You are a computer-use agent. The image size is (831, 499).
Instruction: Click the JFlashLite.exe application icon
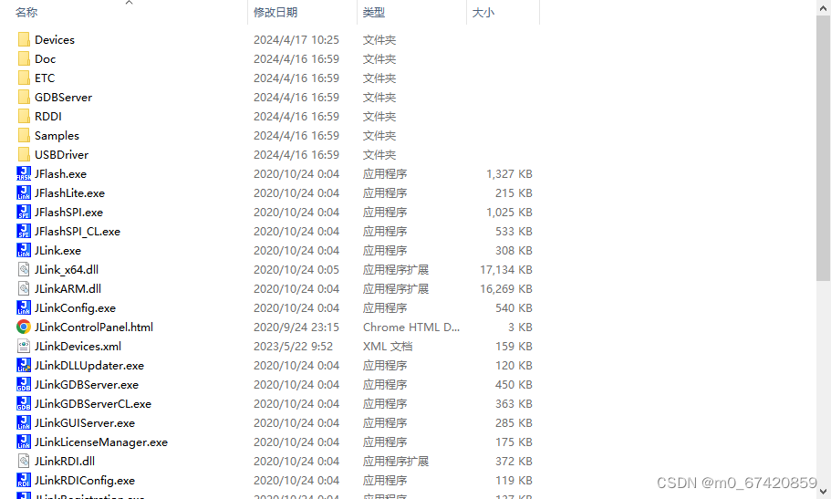tap(24, 192)
